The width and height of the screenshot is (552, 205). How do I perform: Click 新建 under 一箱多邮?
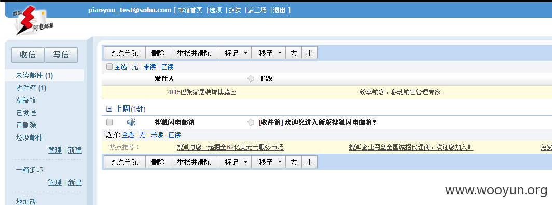[75, 183]
